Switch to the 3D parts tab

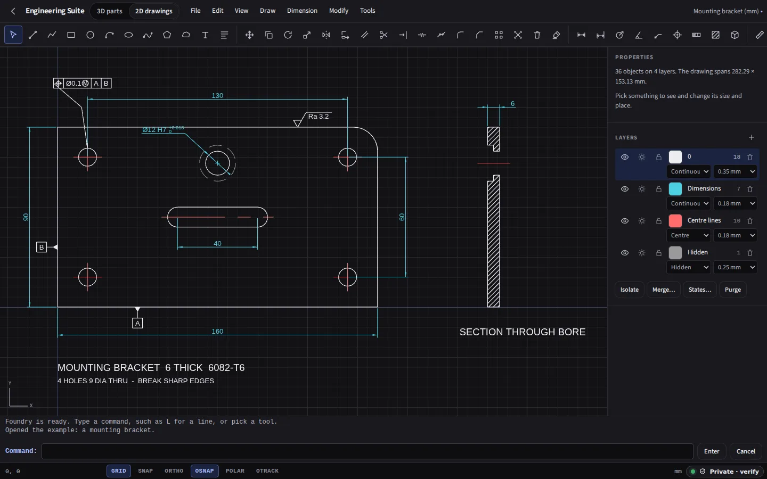point(110,11)
